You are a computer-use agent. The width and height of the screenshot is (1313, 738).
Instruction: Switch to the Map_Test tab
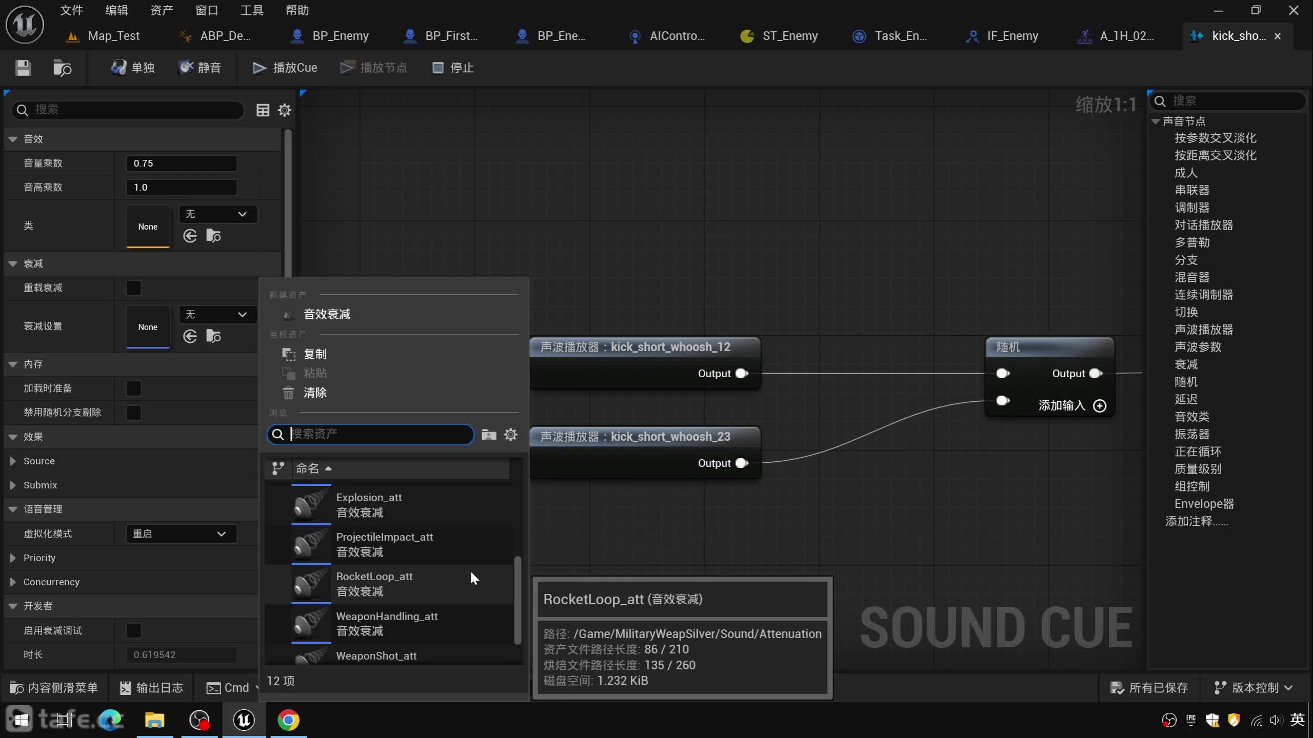point(104,36)
